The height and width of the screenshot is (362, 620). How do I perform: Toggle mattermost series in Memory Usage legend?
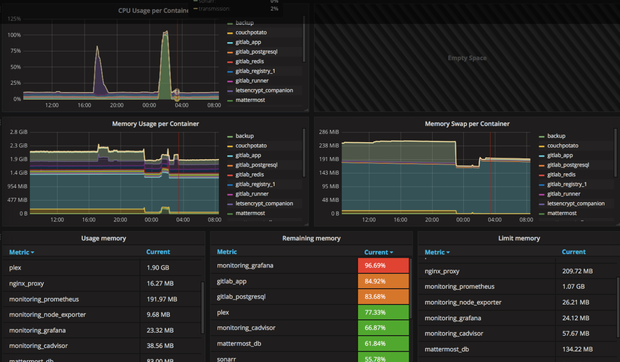[x=250, y=213]
